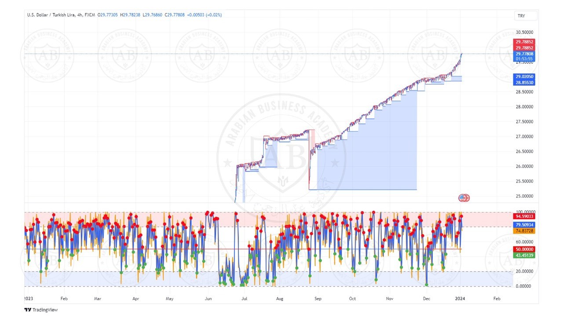Click the May label on time axis

(x=169, y=298)
